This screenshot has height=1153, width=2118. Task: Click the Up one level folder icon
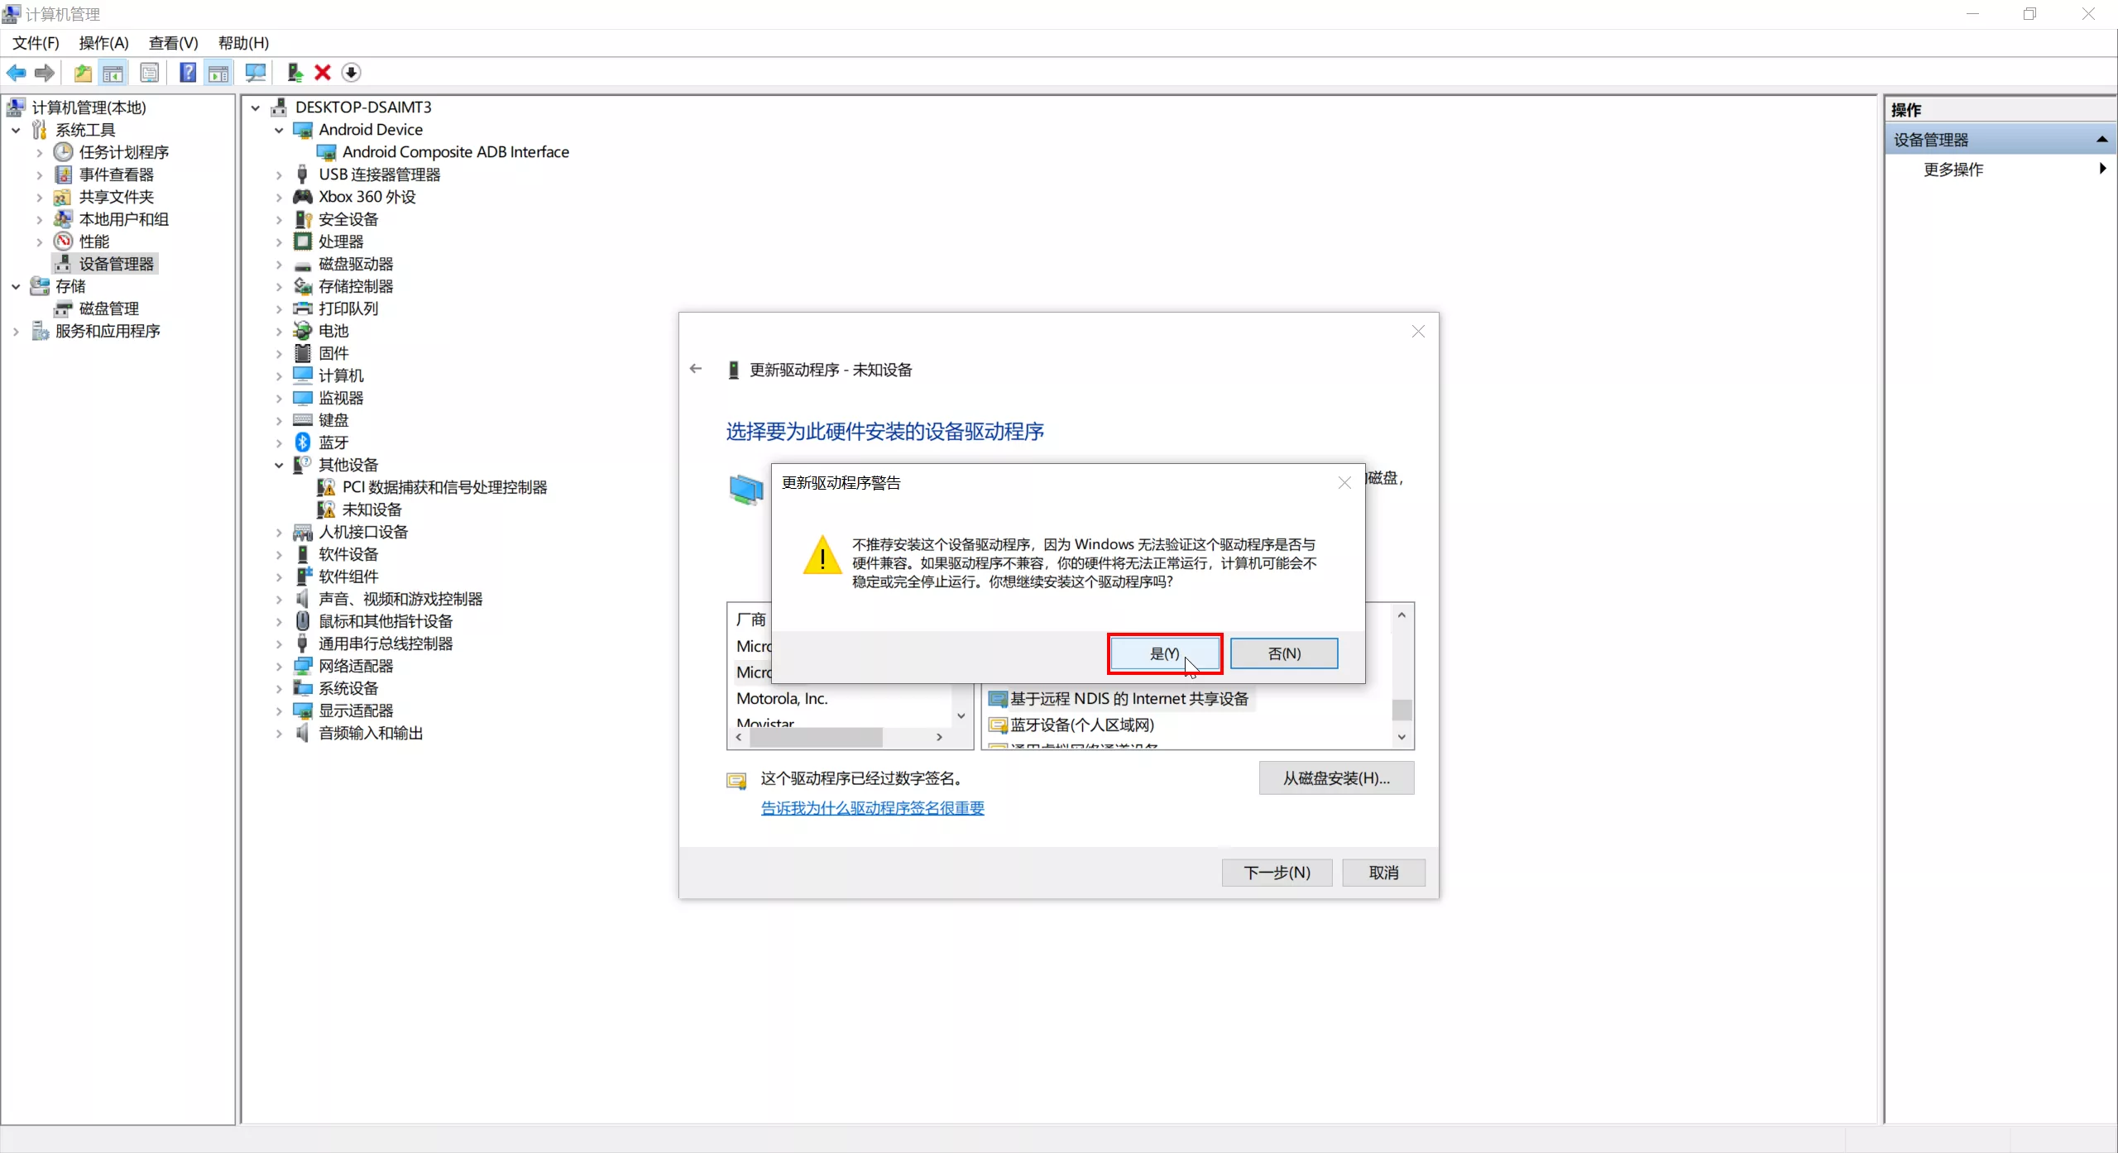point(83,73)
